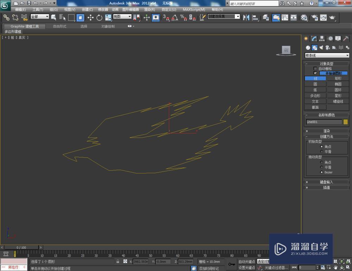This screenshot has height=271, width=352.
Task: Click the 螺旋线 shape button
Action: pos(338,101)
